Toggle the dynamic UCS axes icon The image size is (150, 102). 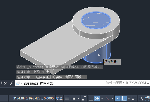pyautogui.click(x=141, y=98)
